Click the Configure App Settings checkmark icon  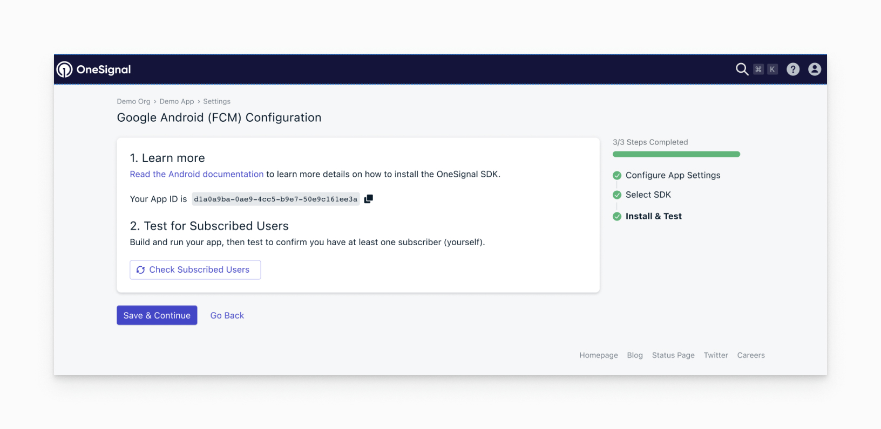coord(617,175)
